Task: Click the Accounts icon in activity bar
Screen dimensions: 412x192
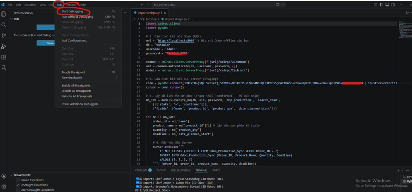Action: click(4, 176)
